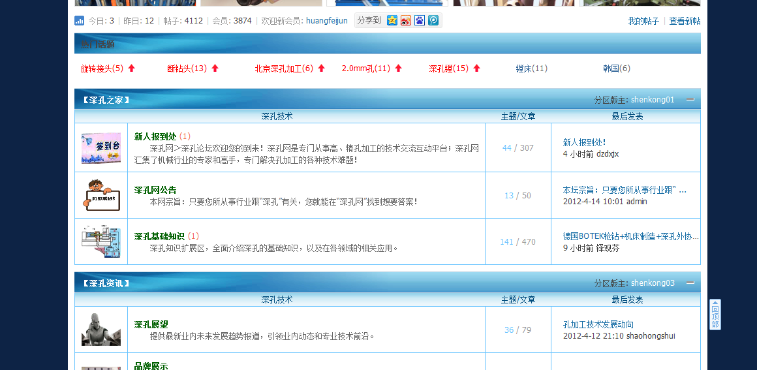Open the 品牌展示 forum
Viewport: 757px width, 370px height.
click(x=151, y=366)
